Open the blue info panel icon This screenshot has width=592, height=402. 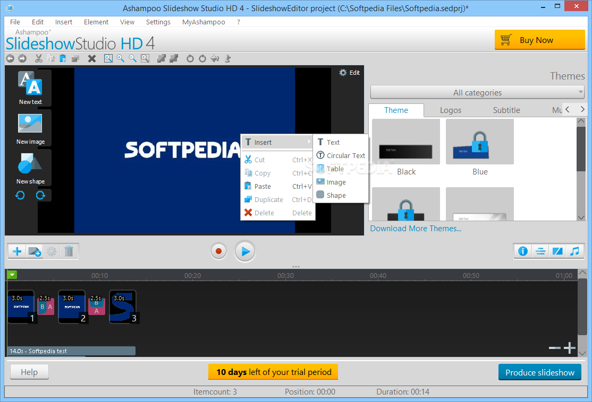coord(523,251)
